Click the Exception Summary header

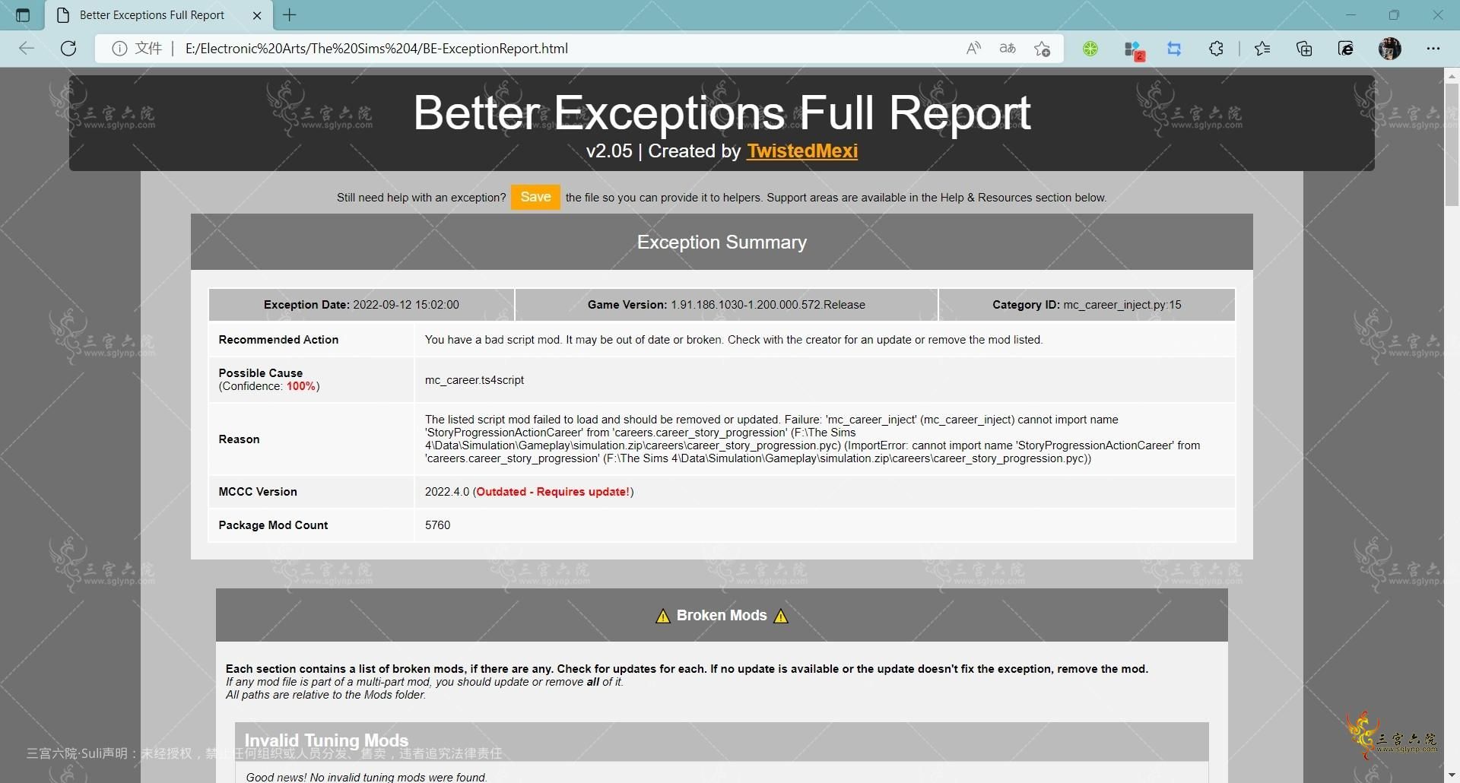[722, 242]
